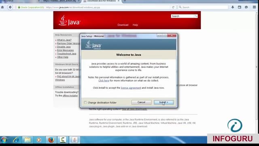Open Other Help link

tap(62, 57)
